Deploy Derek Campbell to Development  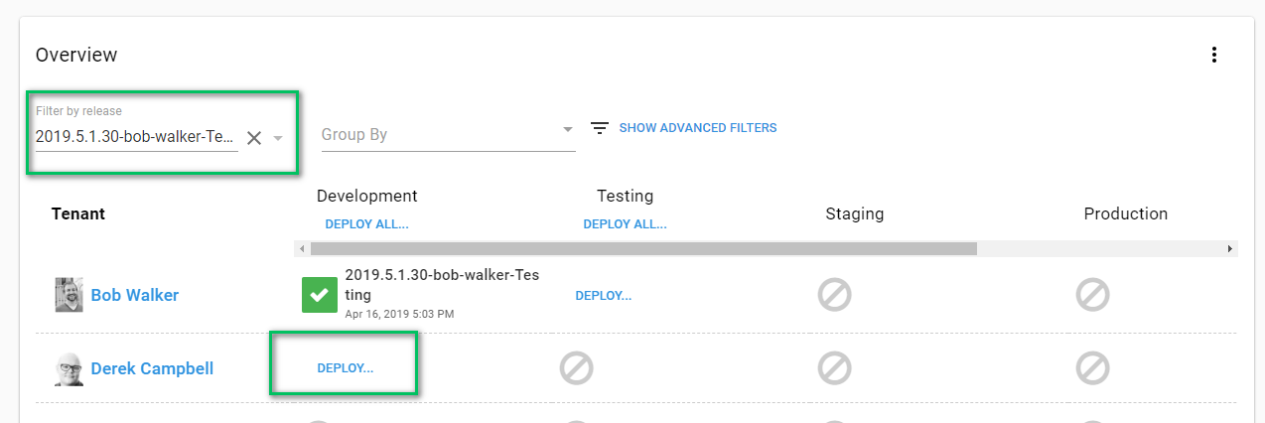click(x=345, y=368)
